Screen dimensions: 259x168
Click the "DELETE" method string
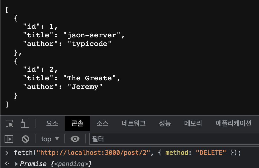[211, 153]
